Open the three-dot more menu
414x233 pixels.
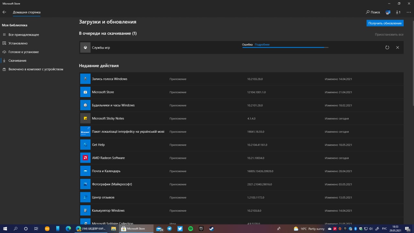[x=409, y=12]
